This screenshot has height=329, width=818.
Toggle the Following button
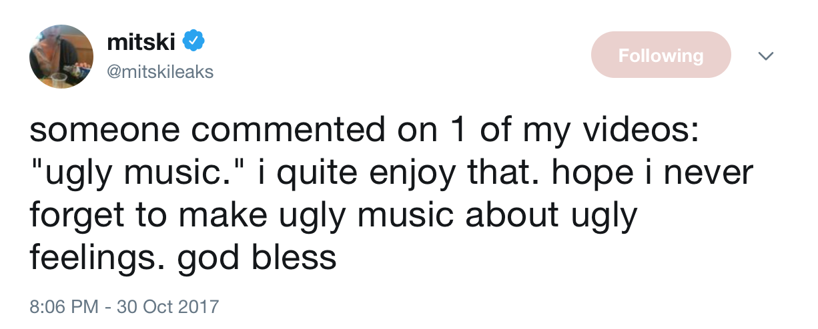click(661, 55)
